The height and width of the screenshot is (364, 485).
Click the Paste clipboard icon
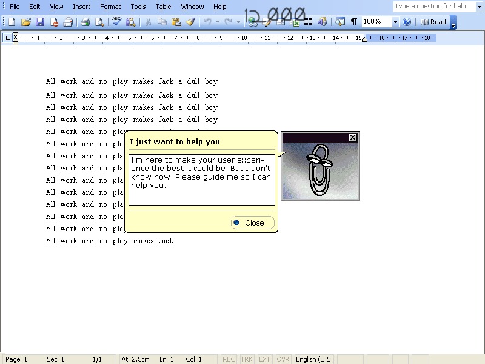point(176,22)
